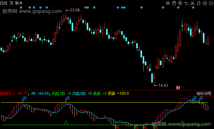Click the 14.43 low price label

163,85
